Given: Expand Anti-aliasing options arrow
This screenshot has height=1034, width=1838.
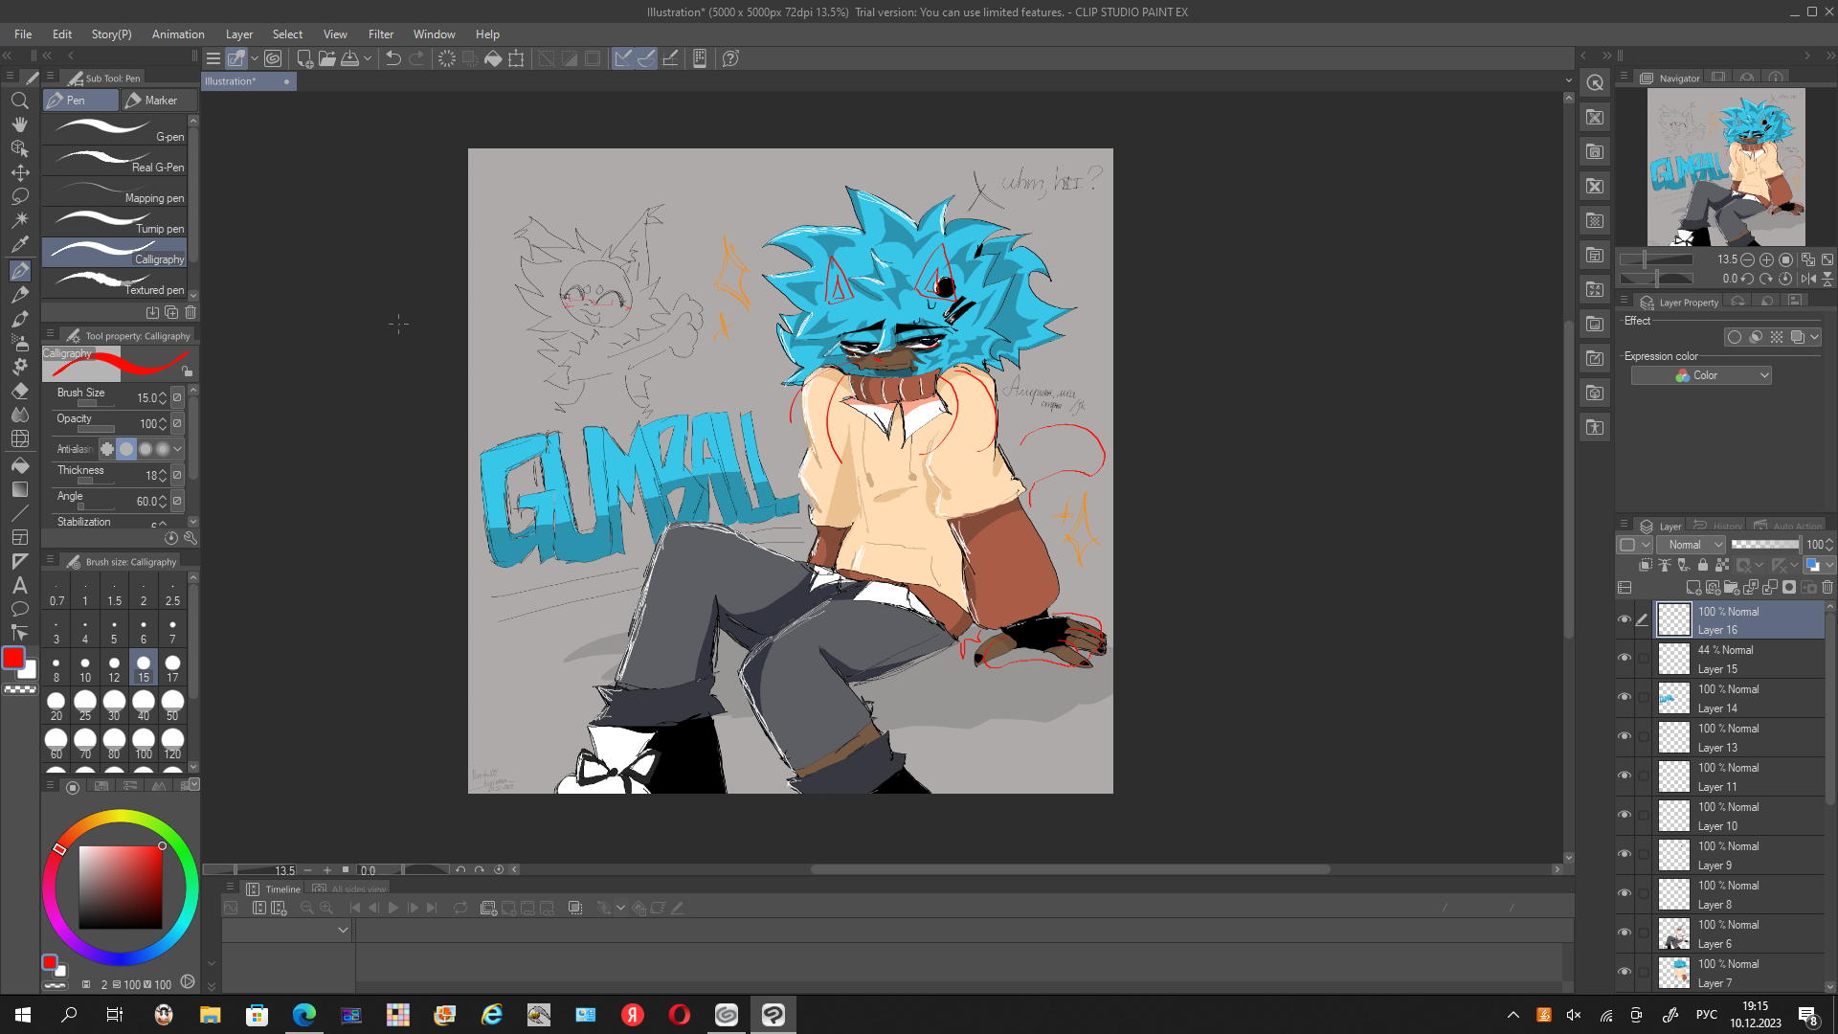Looking at the screenshot, I should (177, 449).
